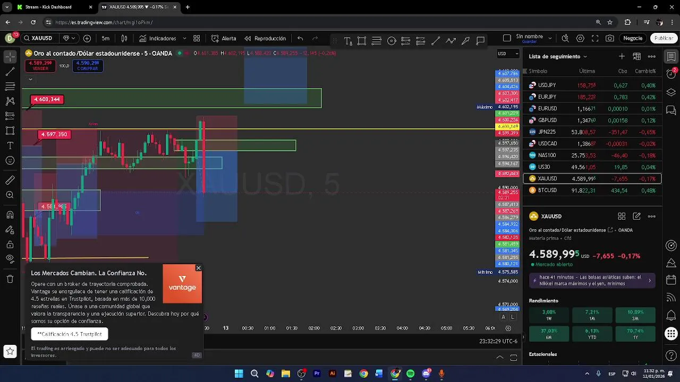Add symbol to watchlist with plus icon
This screenshot has height=382, width=680.
[622, 56]
